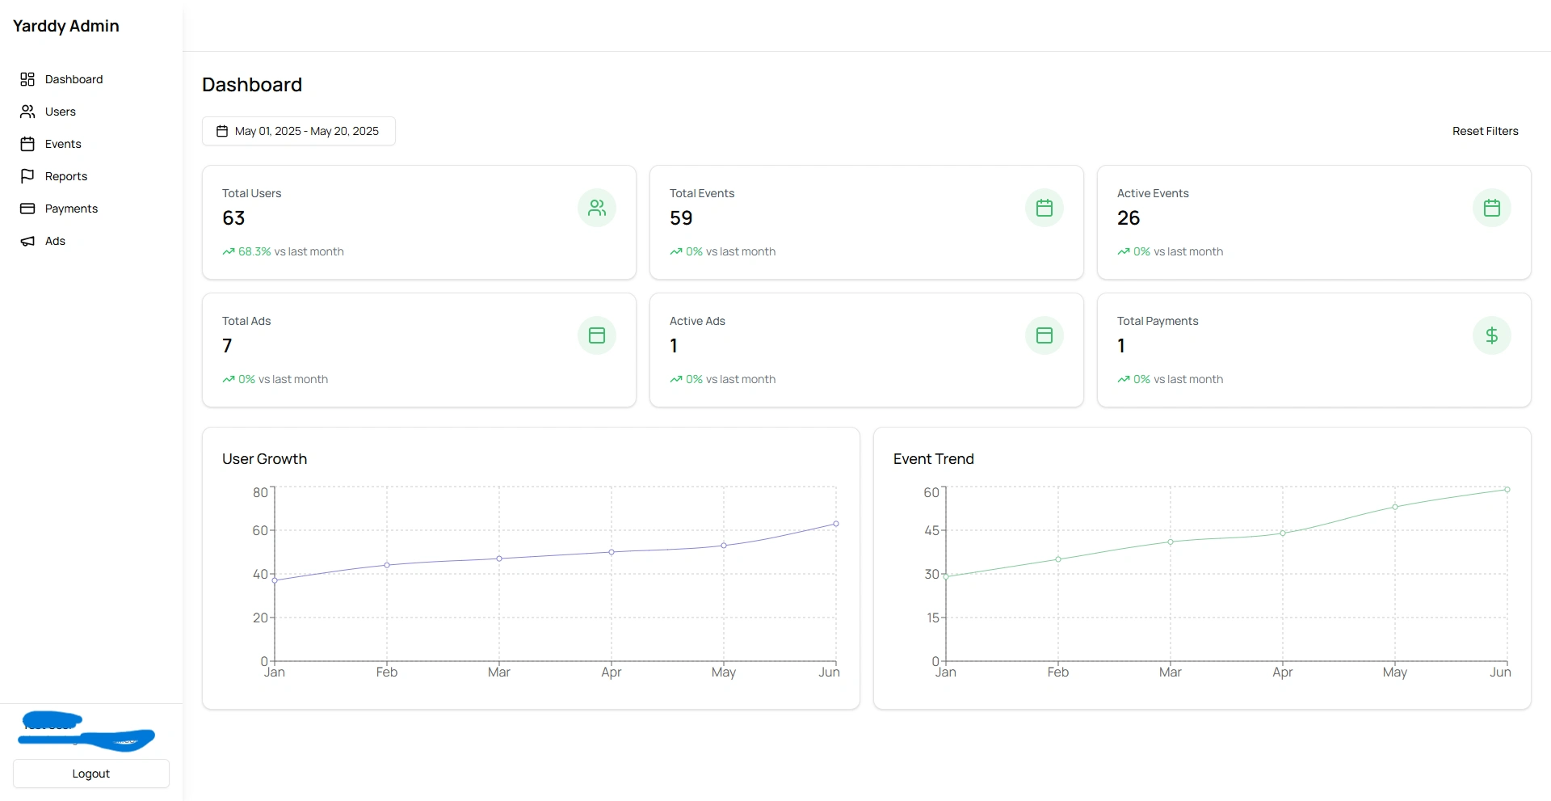Click the Reports flag icon in sidebar
Viewport: 1551px width, 801px height.
pos(27,176)
